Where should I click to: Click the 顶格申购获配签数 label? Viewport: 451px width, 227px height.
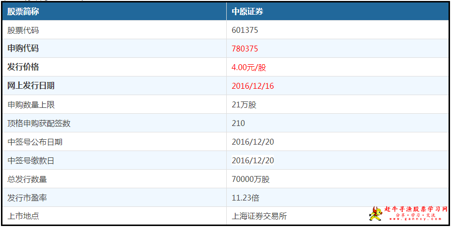tap(39, 123)
